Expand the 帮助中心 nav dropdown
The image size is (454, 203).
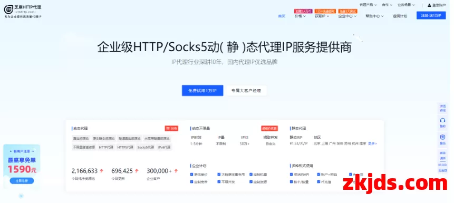tap(375, 16)
